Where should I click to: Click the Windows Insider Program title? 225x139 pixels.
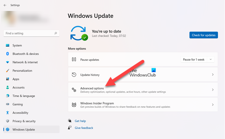[x=97, y=103]
